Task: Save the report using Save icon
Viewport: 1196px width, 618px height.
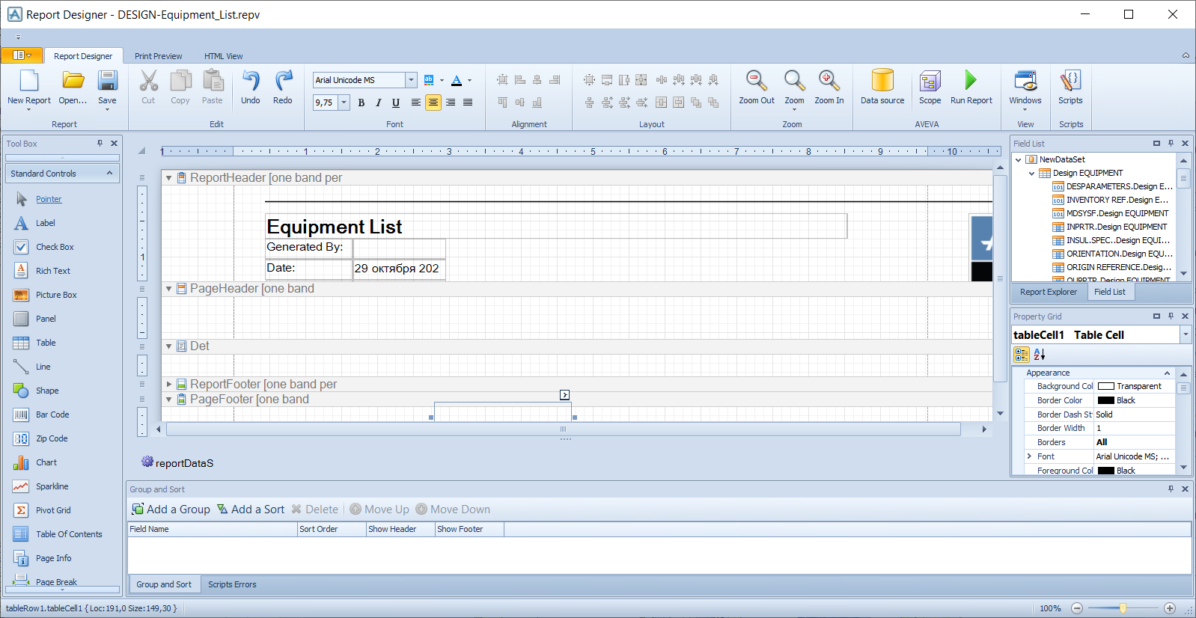Action: pos(108,81)
